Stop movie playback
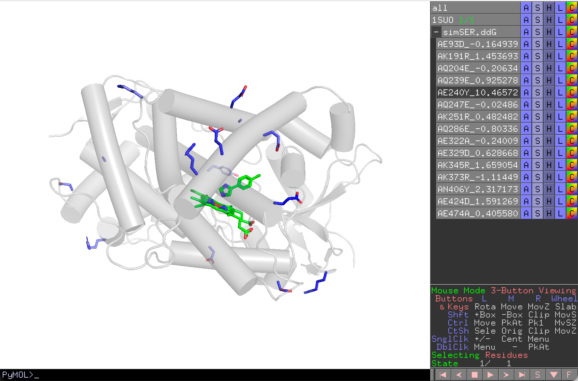 pos(474,375)
